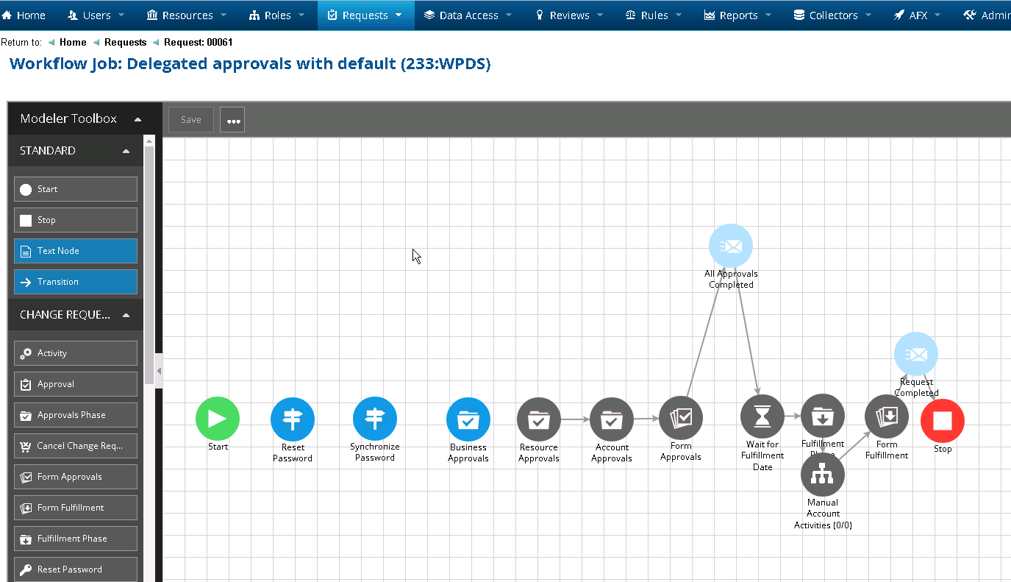This screenshot has height=582, width=1011.
Task: Select the Wait for Fulfillment Date hourglass
Action: tap(762, 416)
